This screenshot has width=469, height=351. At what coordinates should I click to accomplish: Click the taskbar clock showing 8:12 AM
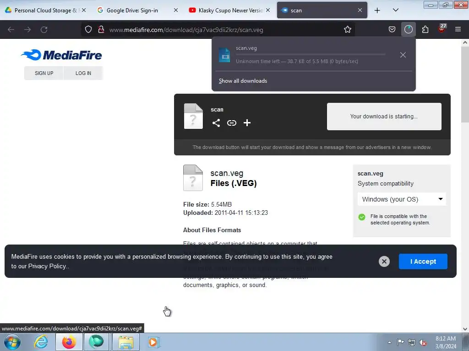(445, 342)
